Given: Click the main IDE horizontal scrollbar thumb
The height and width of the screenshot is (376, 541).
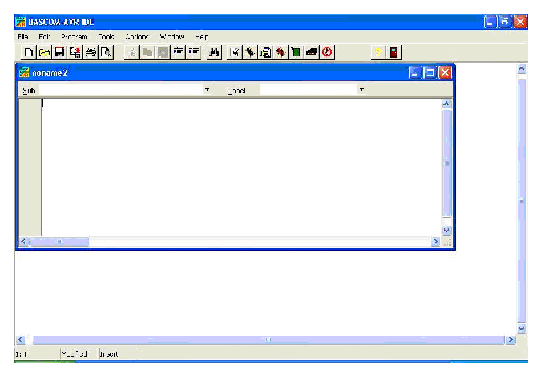Looking at the screenshot, I should click(268, 340).
